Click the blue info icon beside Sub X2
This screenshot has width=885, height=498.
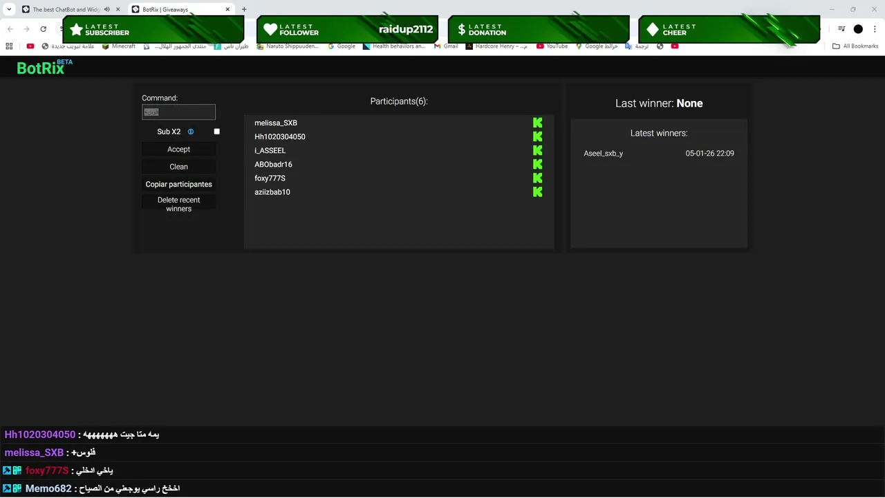click(x=191, y=131)
